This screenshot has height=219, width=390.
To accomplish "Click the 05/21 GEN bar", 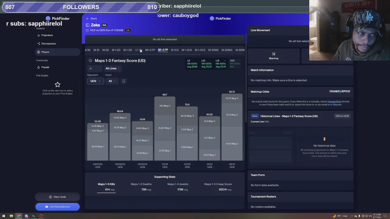I will coord(210,138).
